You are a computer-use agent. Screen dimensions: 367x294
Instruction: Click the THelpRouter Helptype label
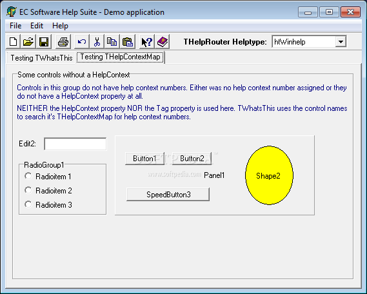pyautogui.click(x=225, y=42)
